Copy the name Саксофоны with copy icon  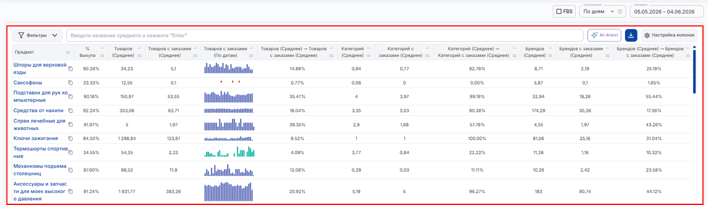coord(71,83)
